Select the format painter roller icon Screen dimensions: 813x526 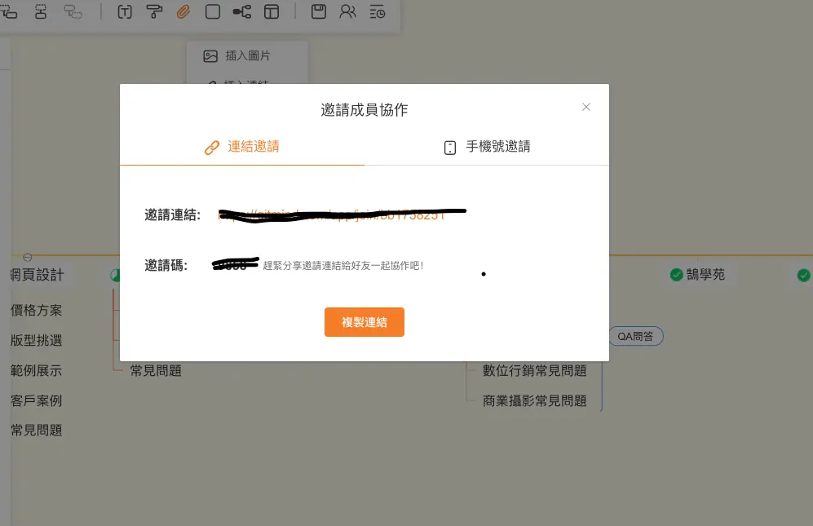pos(154,12)
